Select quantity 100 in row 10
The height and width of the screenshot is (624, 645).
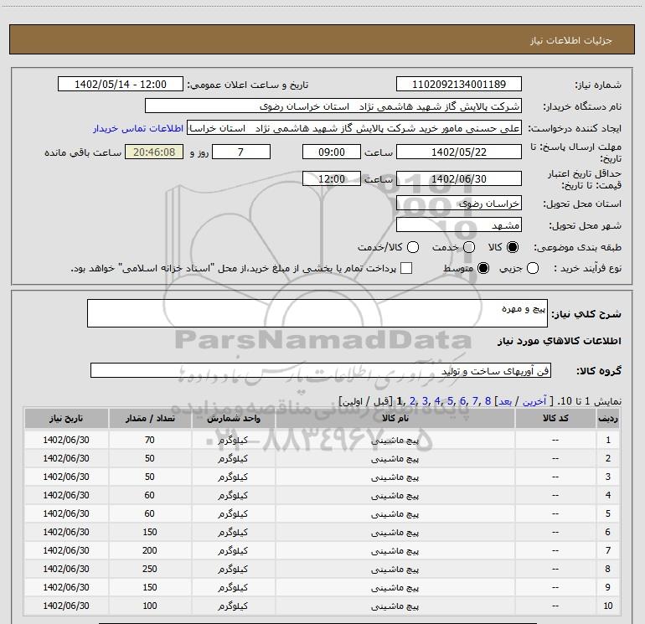coord(150,606)
